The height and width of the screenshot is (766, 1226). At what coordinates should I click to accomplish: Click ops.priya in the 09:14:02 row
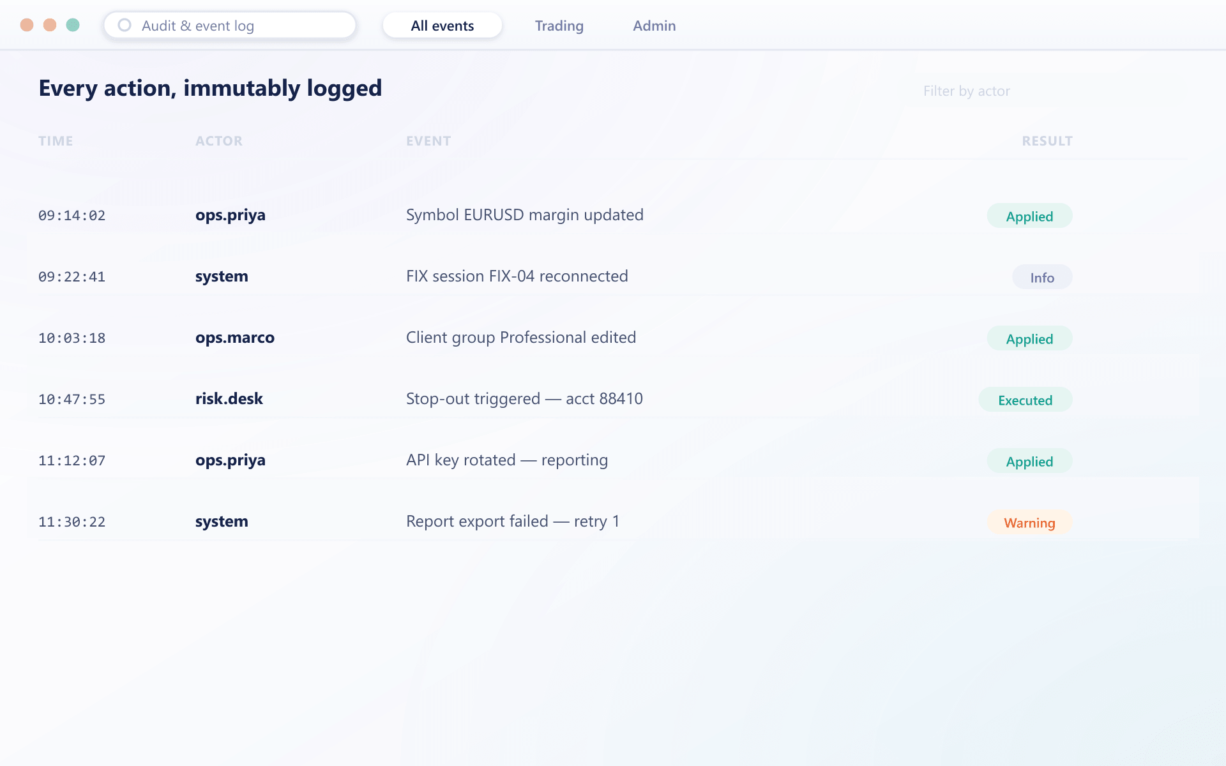coord(231,216)
